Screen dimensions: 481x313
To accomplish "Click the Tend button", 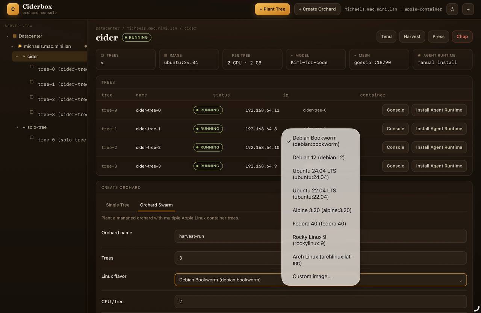I will [x=386, y=36].
